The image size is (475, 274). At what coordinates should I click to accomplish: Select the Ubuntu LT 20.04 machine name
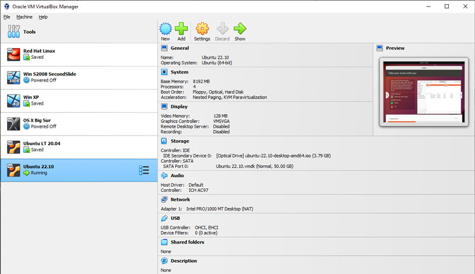click(42, 143)
